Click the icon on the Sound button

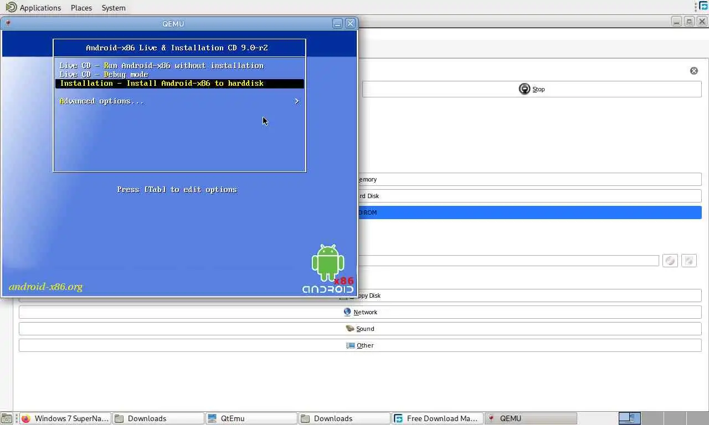pos(350,328)
